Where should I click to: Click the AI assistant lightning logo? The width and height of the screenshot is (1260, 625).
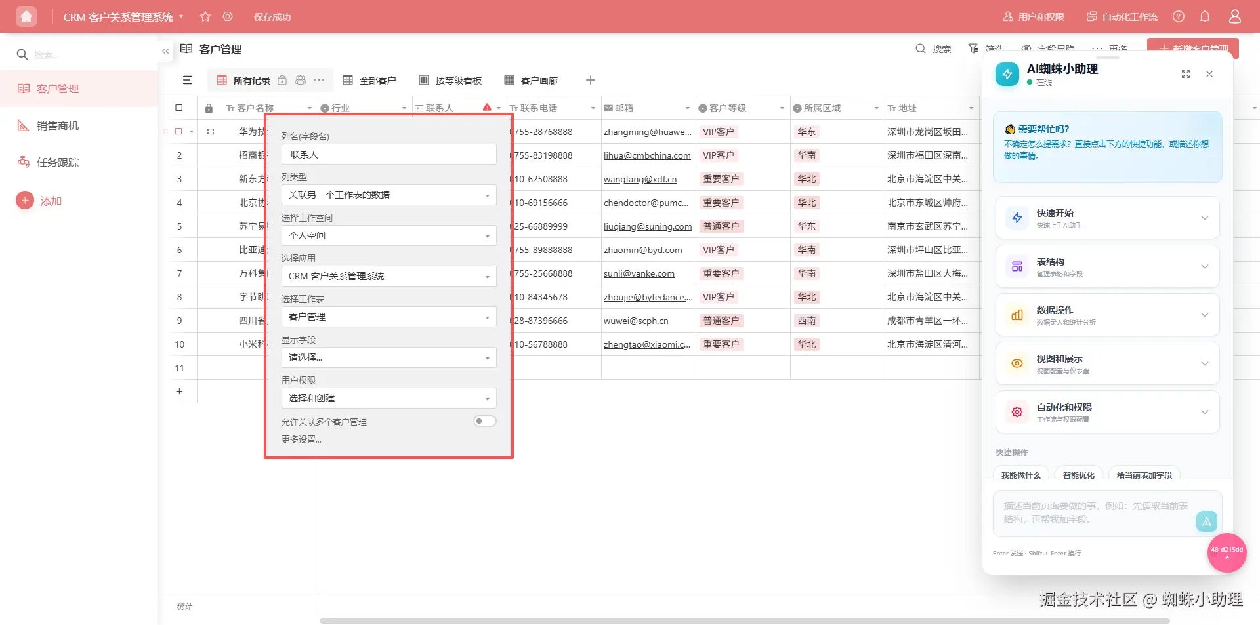tap(1007, 74)
